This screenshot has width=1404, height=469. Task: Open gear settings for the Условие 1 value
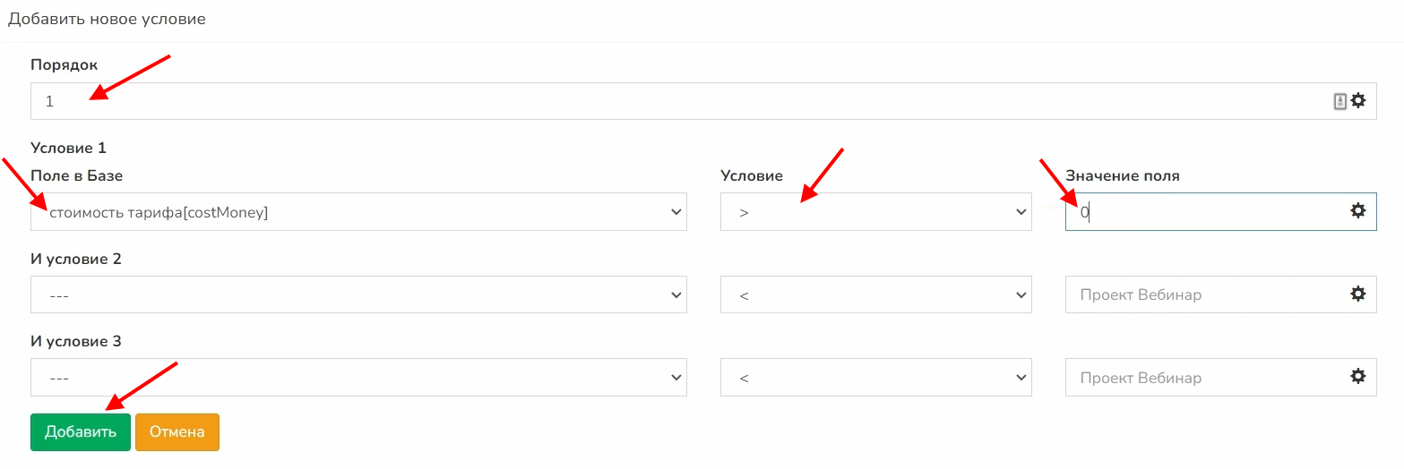click(1358, 211)
